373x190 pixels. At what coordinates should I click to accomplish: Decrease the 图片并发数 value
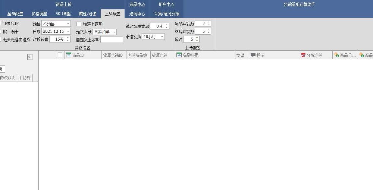click(x=209, y=33)
